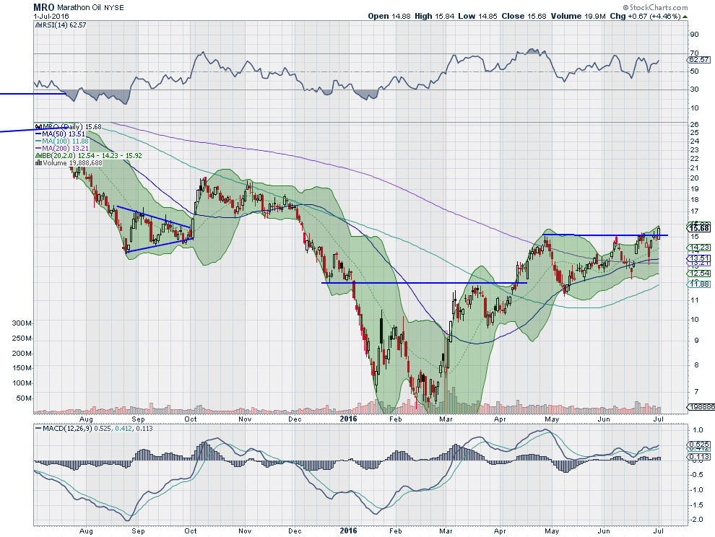Click the bold 15.68 price tag on right axis
The height and width of the screenshot is (537, 715).
(x=700, y=228)
